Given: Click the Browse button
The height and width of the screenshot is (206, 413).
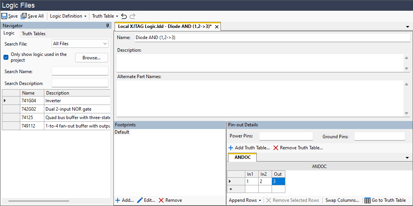Looking at the screenshot, I should [91, 58].
